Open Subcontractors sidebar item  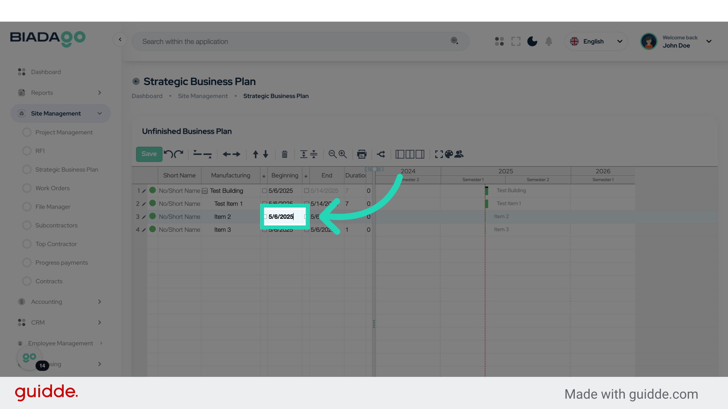[x=56, y=225]
